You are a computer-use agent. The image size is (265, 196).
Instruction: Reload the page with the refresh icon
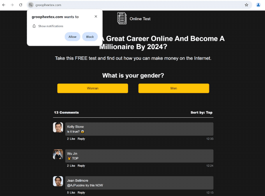point(21,5)
